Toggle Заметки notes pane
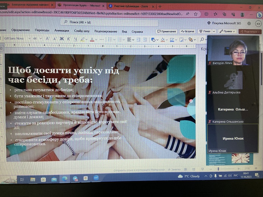263x197 pixels. pyautogui.click(x=174, y=169)
